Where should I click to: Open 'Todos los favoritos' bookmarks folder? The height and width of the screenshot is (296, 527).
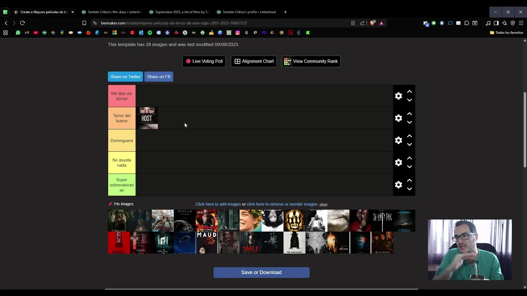coord(506,32)
